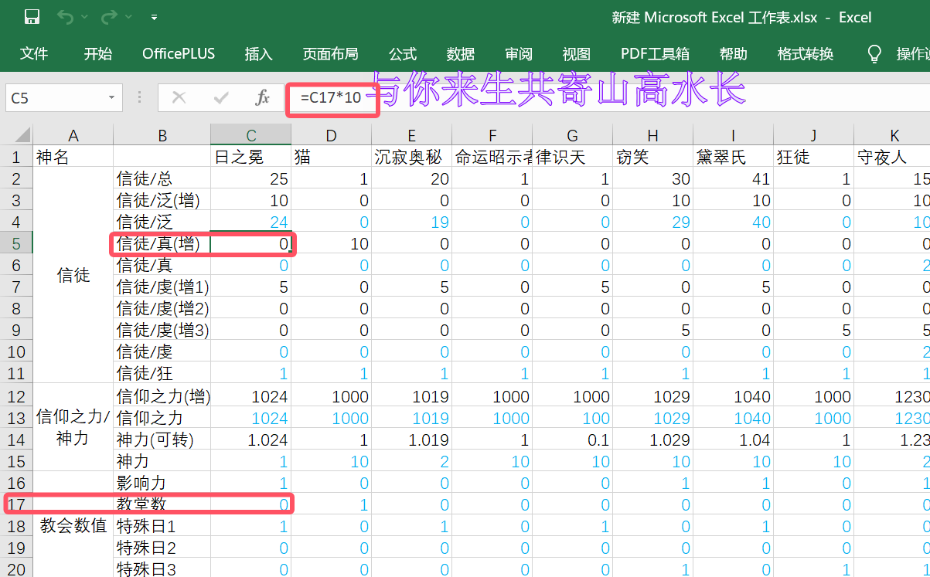
Task: Click the lightbulb Tell Me icon
Action: click(874, 53)
